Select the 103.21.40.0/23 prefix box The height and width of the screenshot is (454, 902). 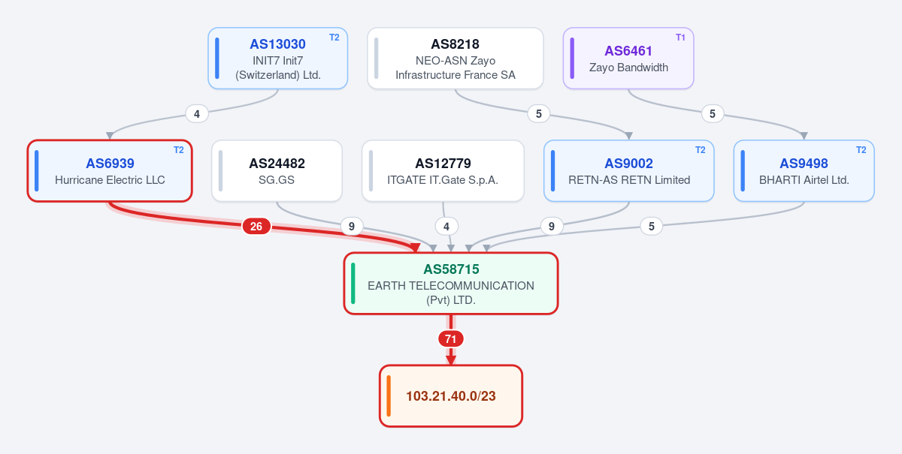point(451,396)
